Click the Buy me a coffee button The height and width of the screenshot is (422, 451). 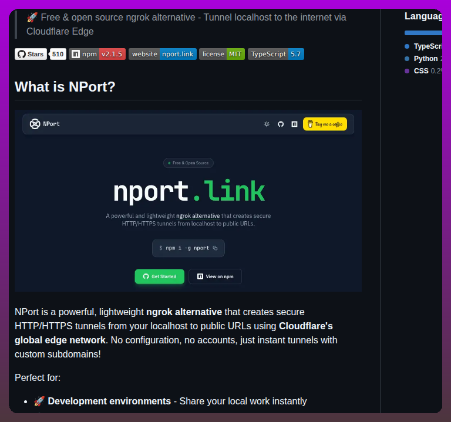(325, 124)
